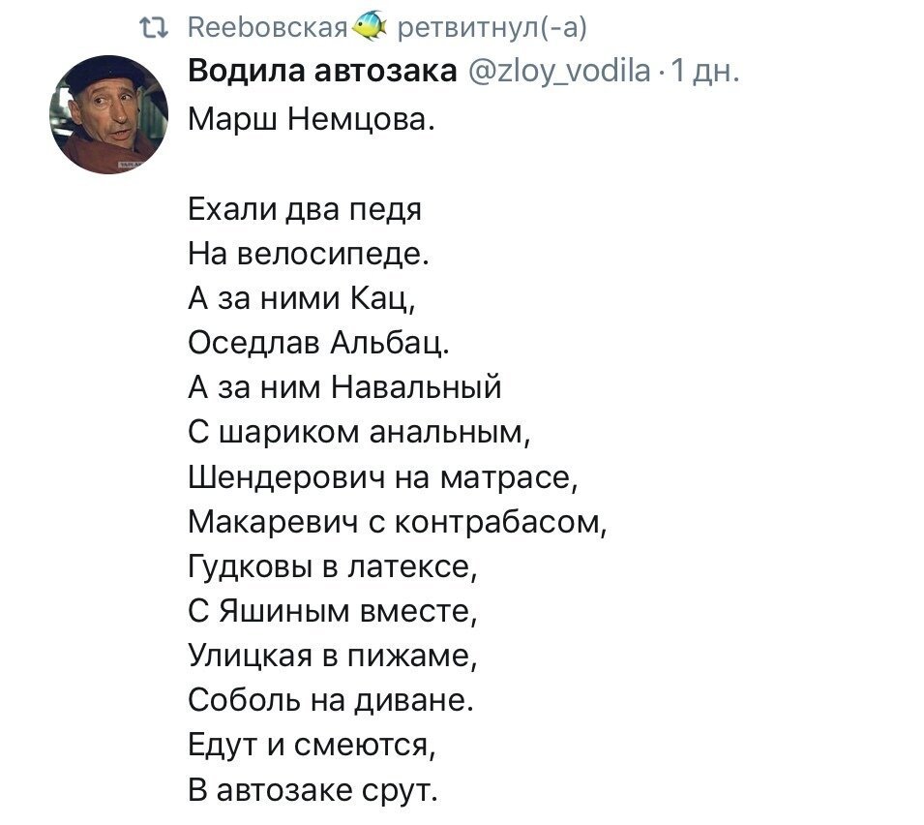Click the Марш Немцова heading line
This screenshot has width=924, height=825.
click(312, 120)
